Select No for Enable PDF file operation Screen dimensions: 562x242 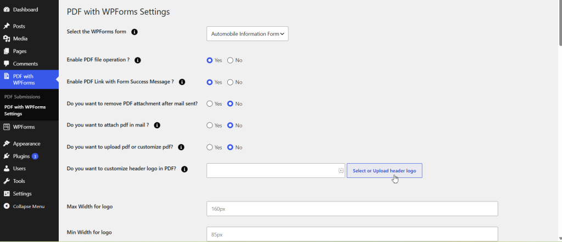tap(231, 60)
